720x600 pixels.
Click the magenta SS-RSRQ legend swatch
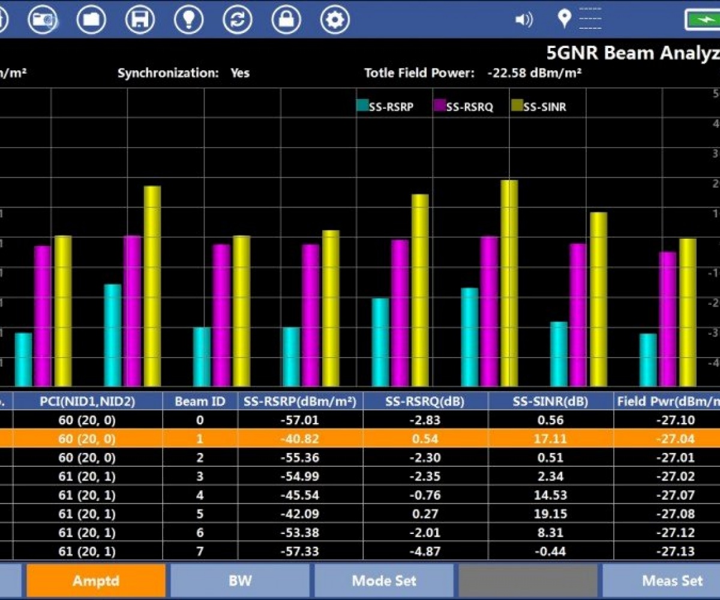440,106
